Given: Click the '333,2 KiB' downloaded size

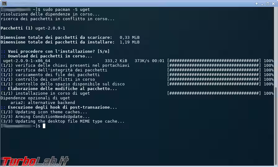Looking at the screenshot, I should (x=116, y=61).
